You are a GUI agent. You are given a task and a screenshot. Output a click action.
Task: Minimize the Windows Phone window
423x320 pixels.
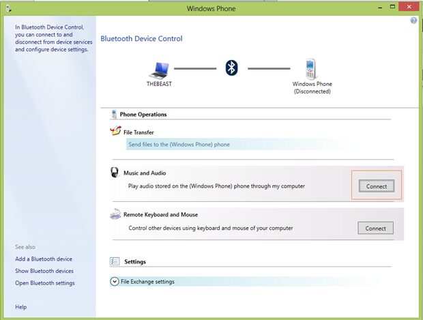tap(380, 8)
